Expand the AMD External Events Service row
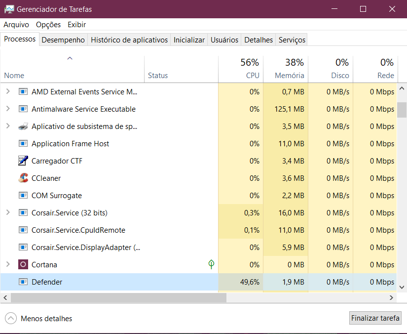Image resolution: width=407 pixels, height=334 pixels. (x=8, y=91)
